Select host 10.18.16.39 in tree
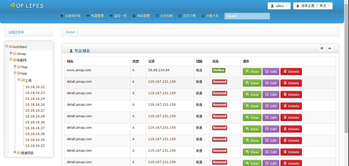This screenshot has height=166, width=349. (x=35, y=140)
